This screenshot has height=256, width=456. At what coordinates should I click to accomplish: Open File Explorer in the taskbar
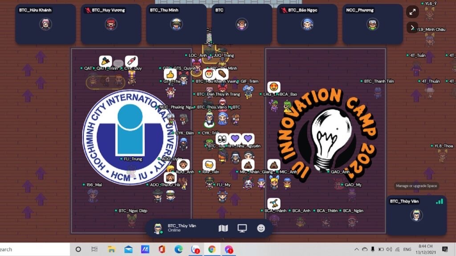(x=112, y=249)
